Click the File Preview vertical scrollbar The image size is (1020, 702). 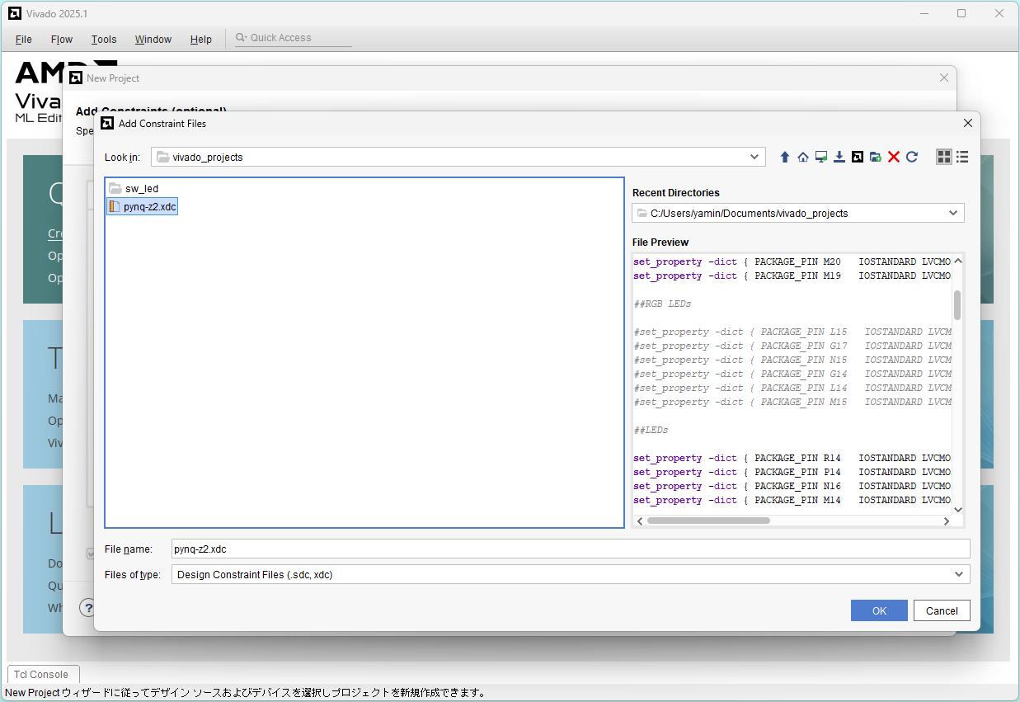click(x=957, y=305)
